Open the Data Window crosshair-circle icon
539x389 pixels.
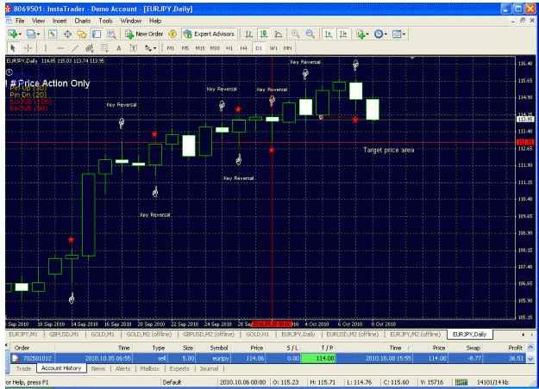click(x=67, y=34)
